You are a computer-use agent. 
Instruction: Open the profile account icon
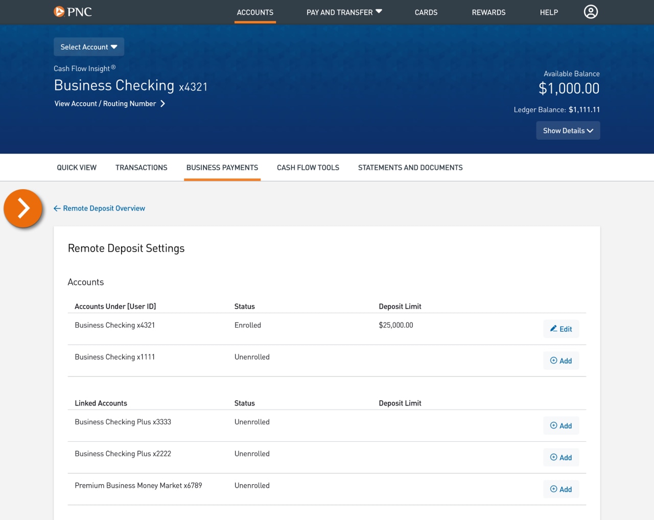[x=591, y=11]
